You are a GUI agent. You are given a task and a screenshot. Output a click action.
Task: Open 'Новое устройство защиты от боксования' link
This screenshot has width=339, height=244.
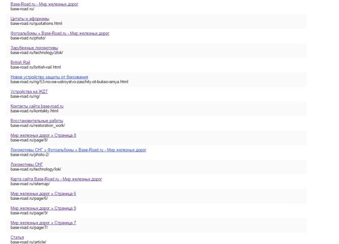[49, 77]
